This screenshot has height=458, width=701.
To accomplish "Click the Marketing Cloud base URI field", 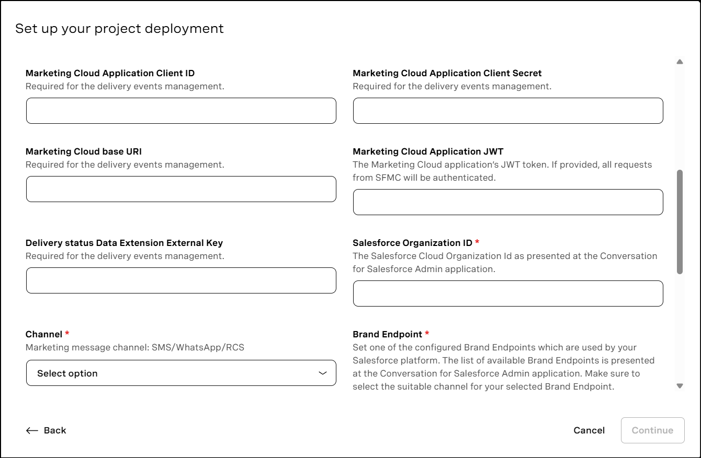I will pos(181,189).
